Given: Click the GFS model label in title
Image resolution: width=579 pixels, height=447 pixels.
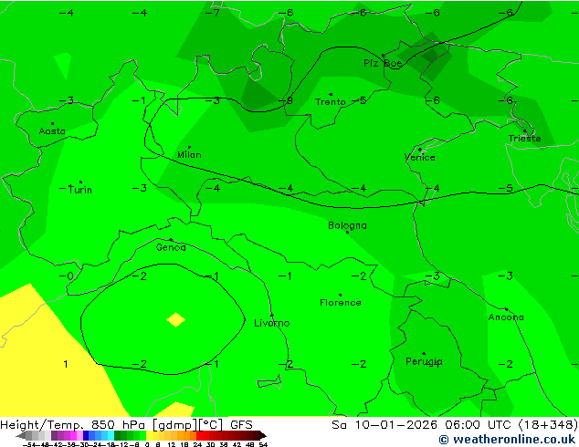Looking at the screenshot, I should coord(241,425).
